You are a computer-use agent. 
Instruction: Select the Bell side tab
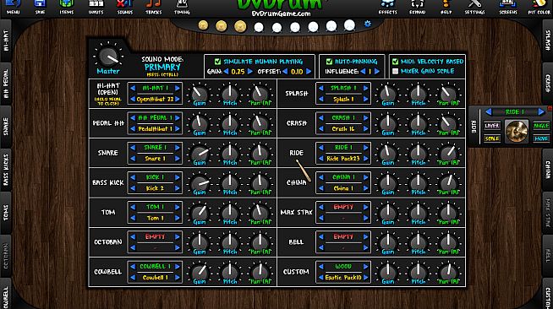point(548,256)
